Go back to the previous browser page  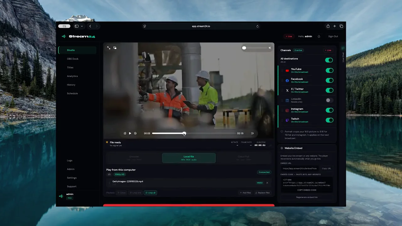point(90,26)
